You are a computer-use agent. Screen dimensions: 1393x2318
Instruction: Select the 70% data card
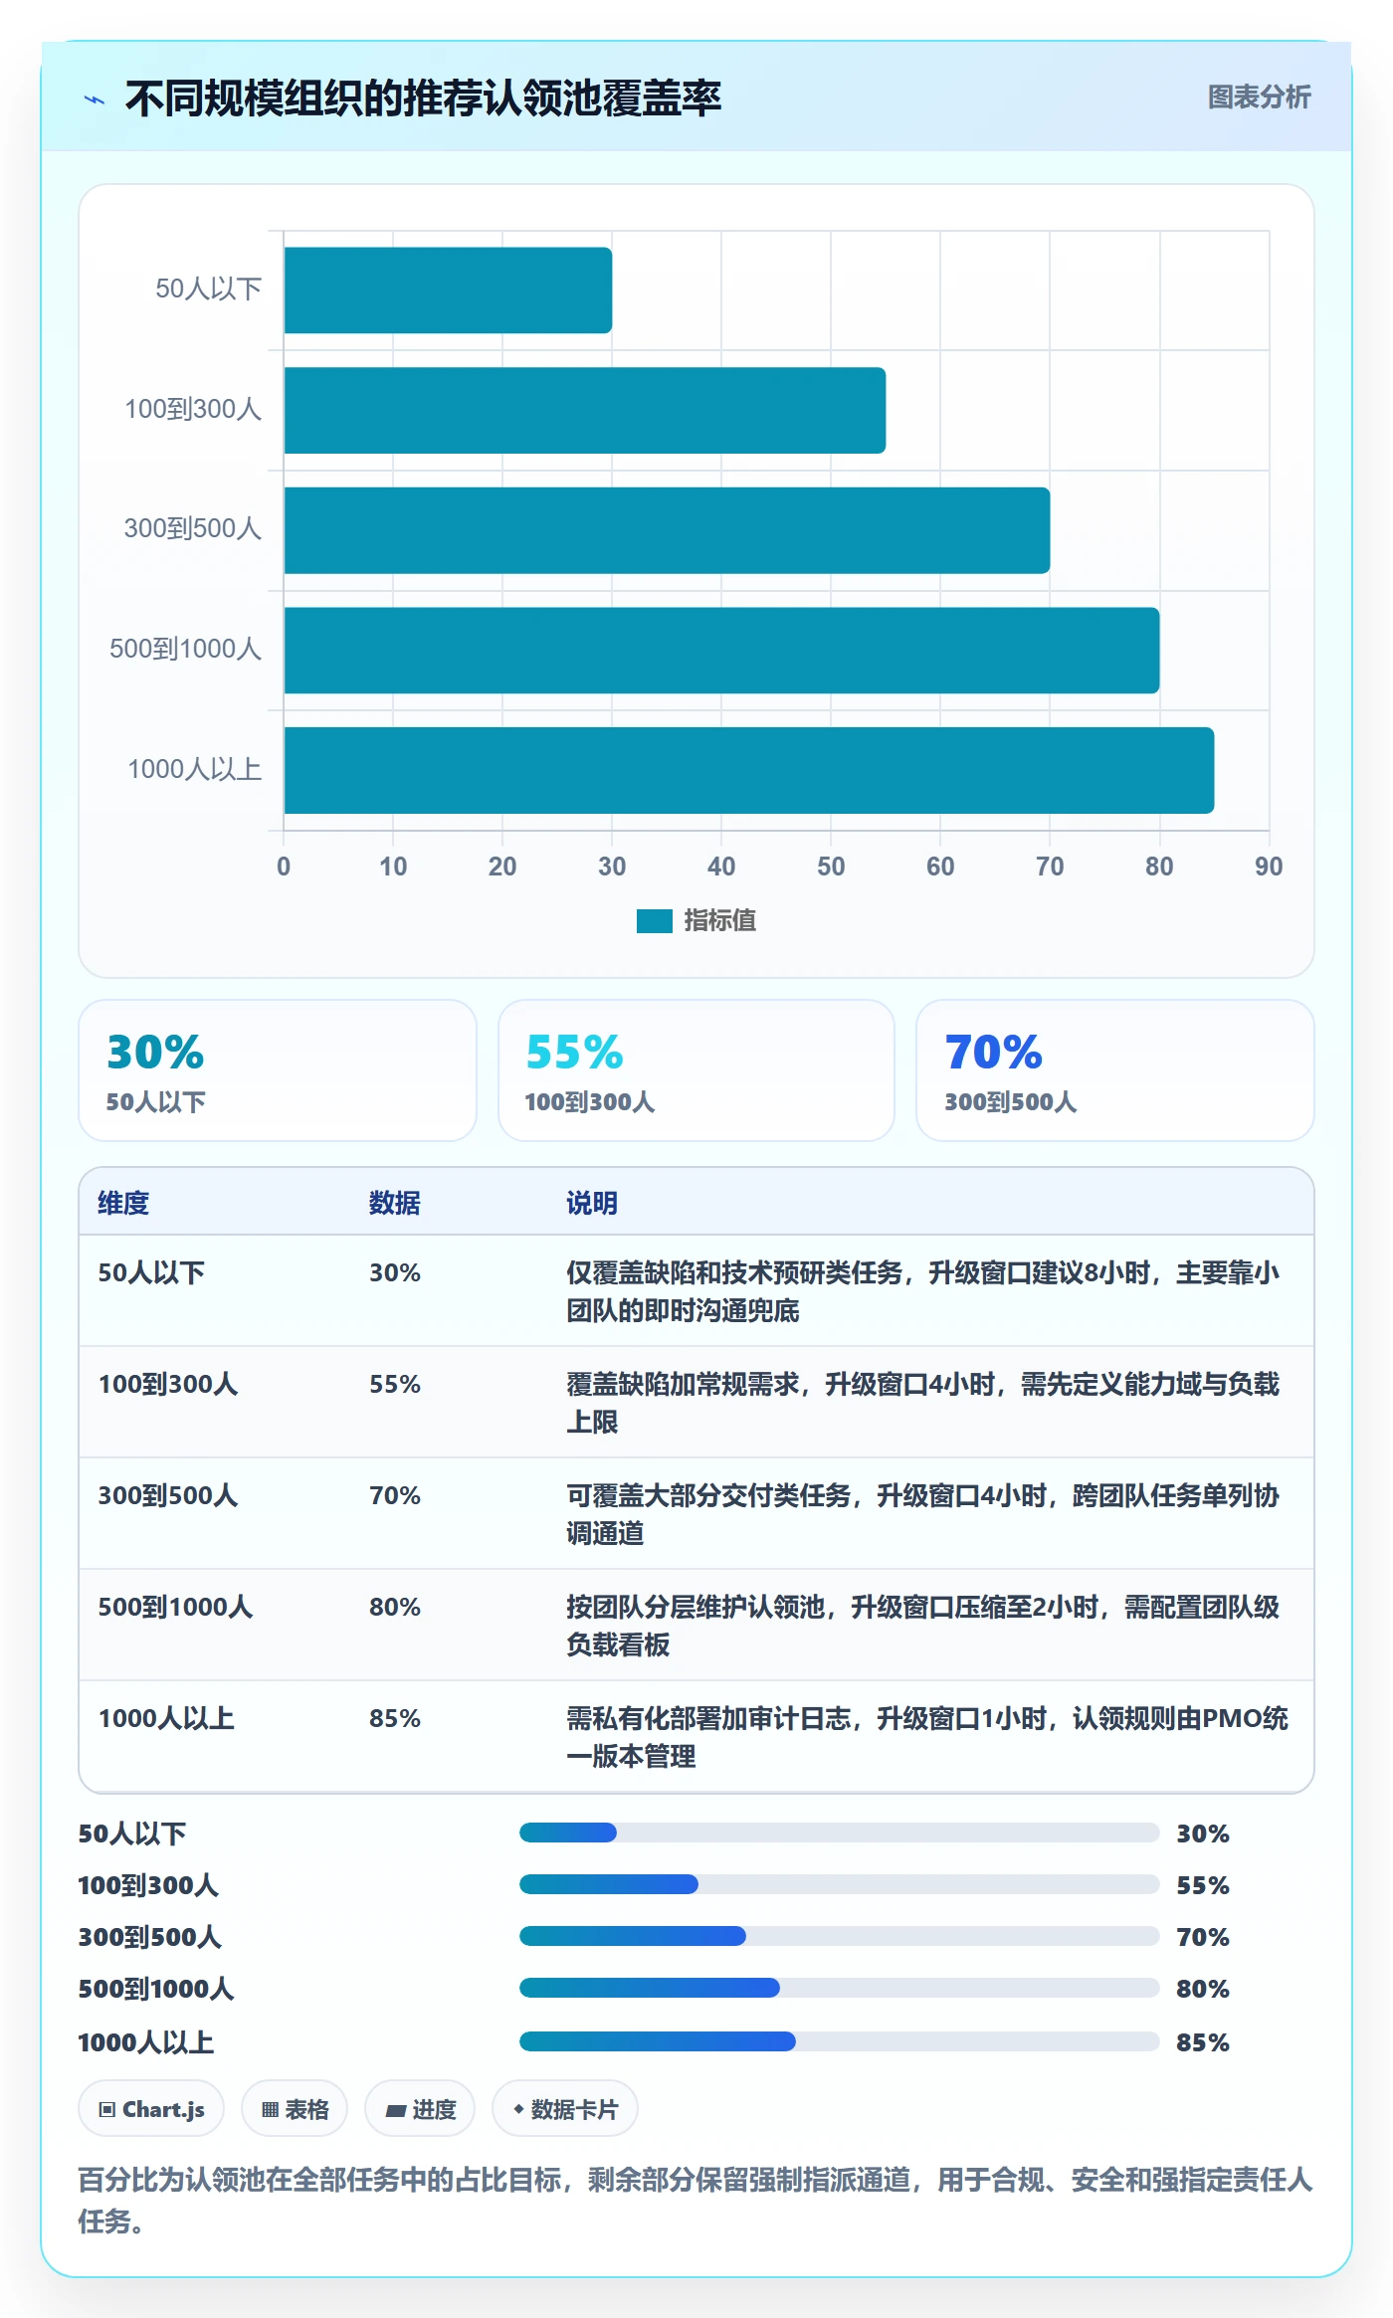coord(1115,1070)
